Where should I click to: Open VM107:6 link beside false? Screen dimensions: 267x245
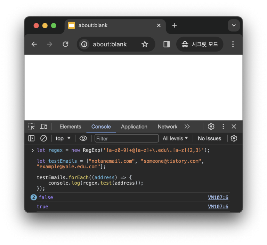point(218,197)
